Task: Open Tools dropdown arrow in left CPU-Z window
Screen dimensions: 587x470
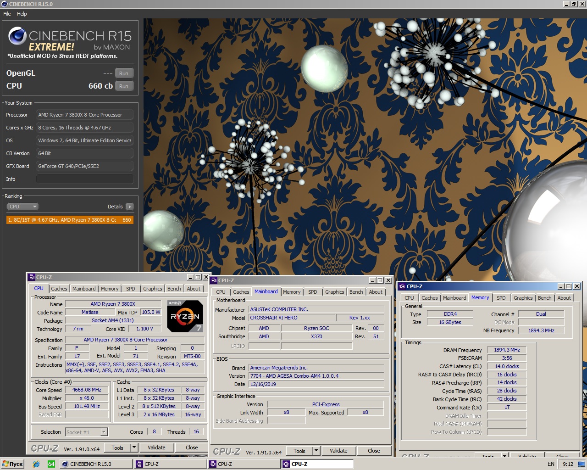Action: point(134,448)
